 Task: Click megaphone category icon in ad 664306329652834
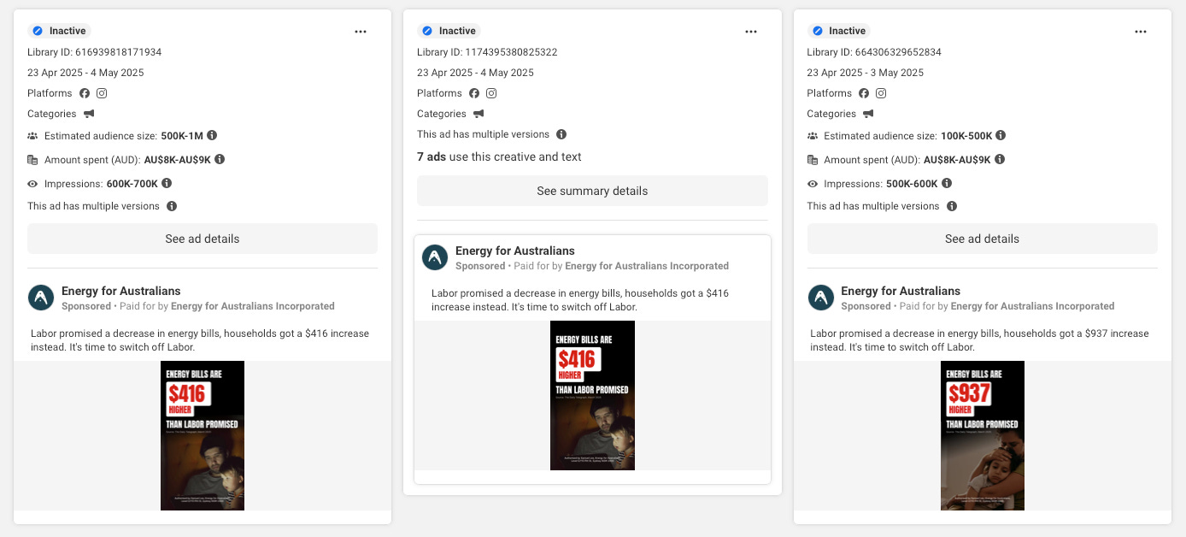click(868, 114)
